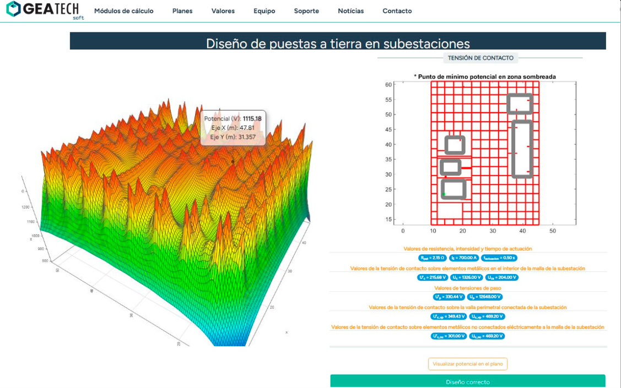
Task: Open the Soporte page
Action: click(306, 11)
